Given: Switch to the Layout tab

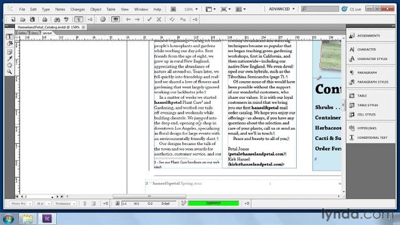Looking at the screenshot, I should 47,33.
